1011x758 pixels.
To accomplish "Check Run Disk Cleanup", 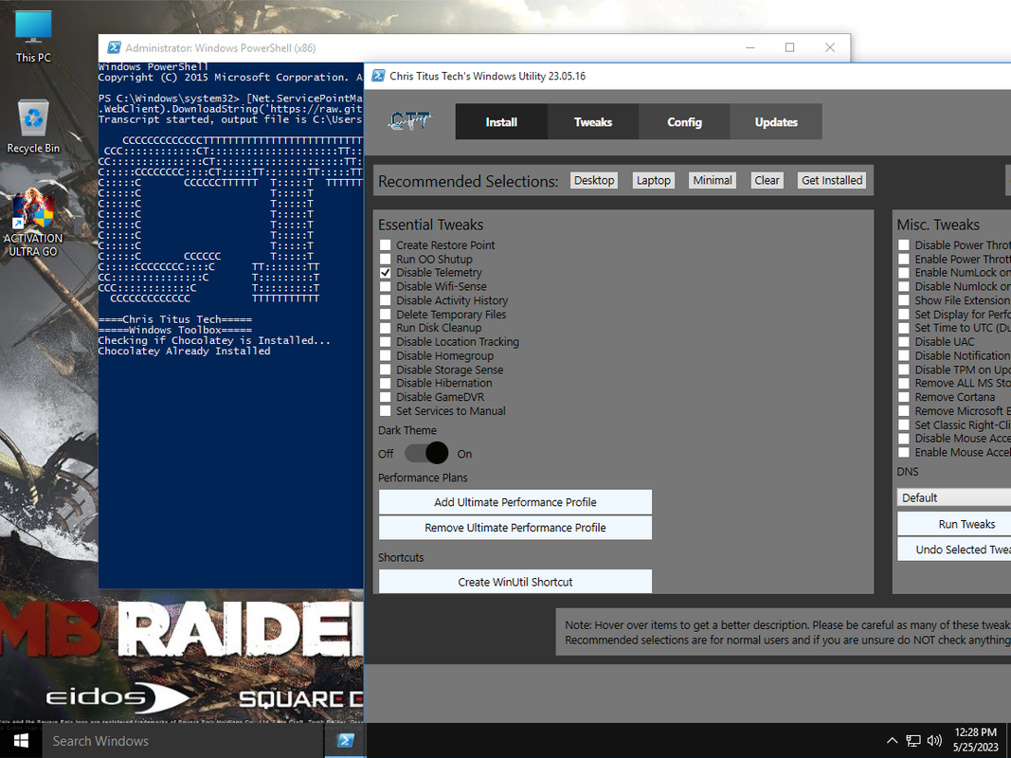I will [385, 328].
